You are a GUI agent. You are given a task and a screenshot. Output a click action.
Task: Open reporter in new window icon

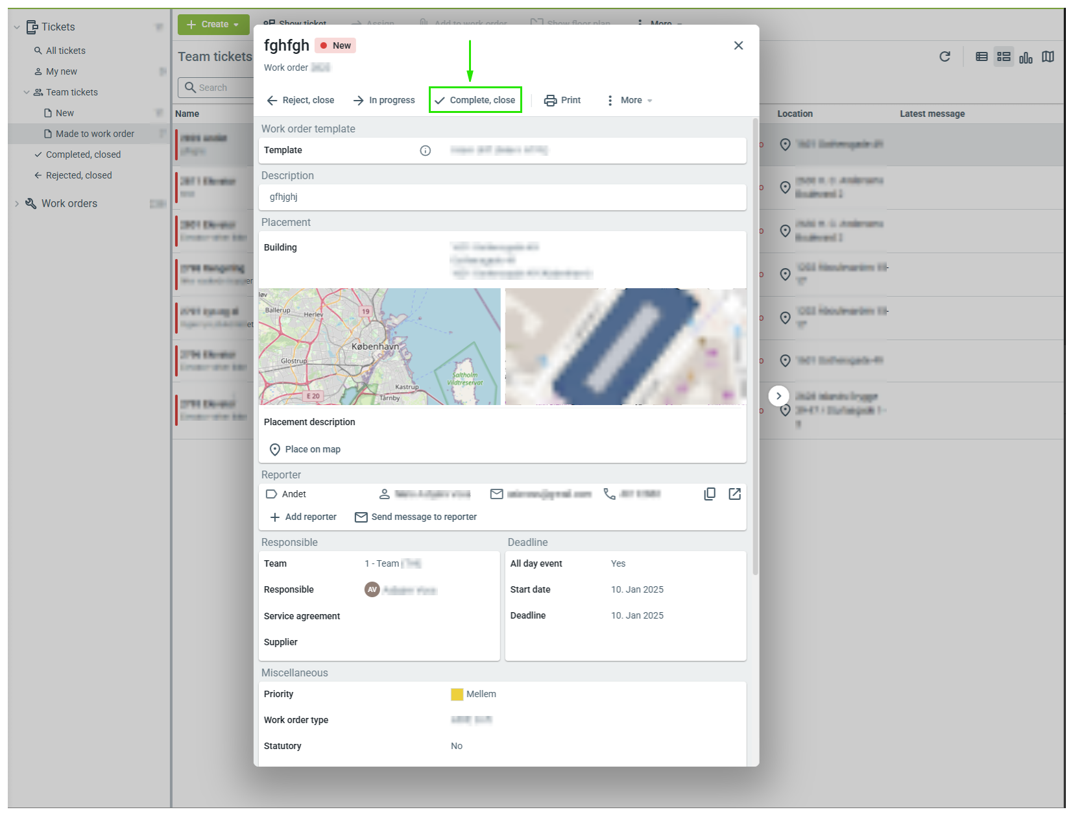click(734, 494)
